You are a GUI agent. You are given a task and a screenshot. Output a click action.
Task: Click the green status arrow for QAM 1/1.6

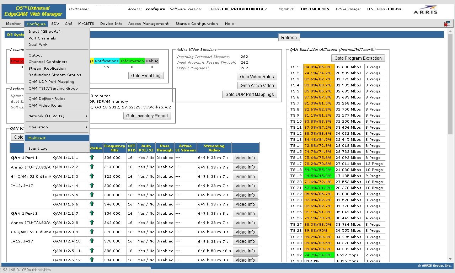coord(92,204)
